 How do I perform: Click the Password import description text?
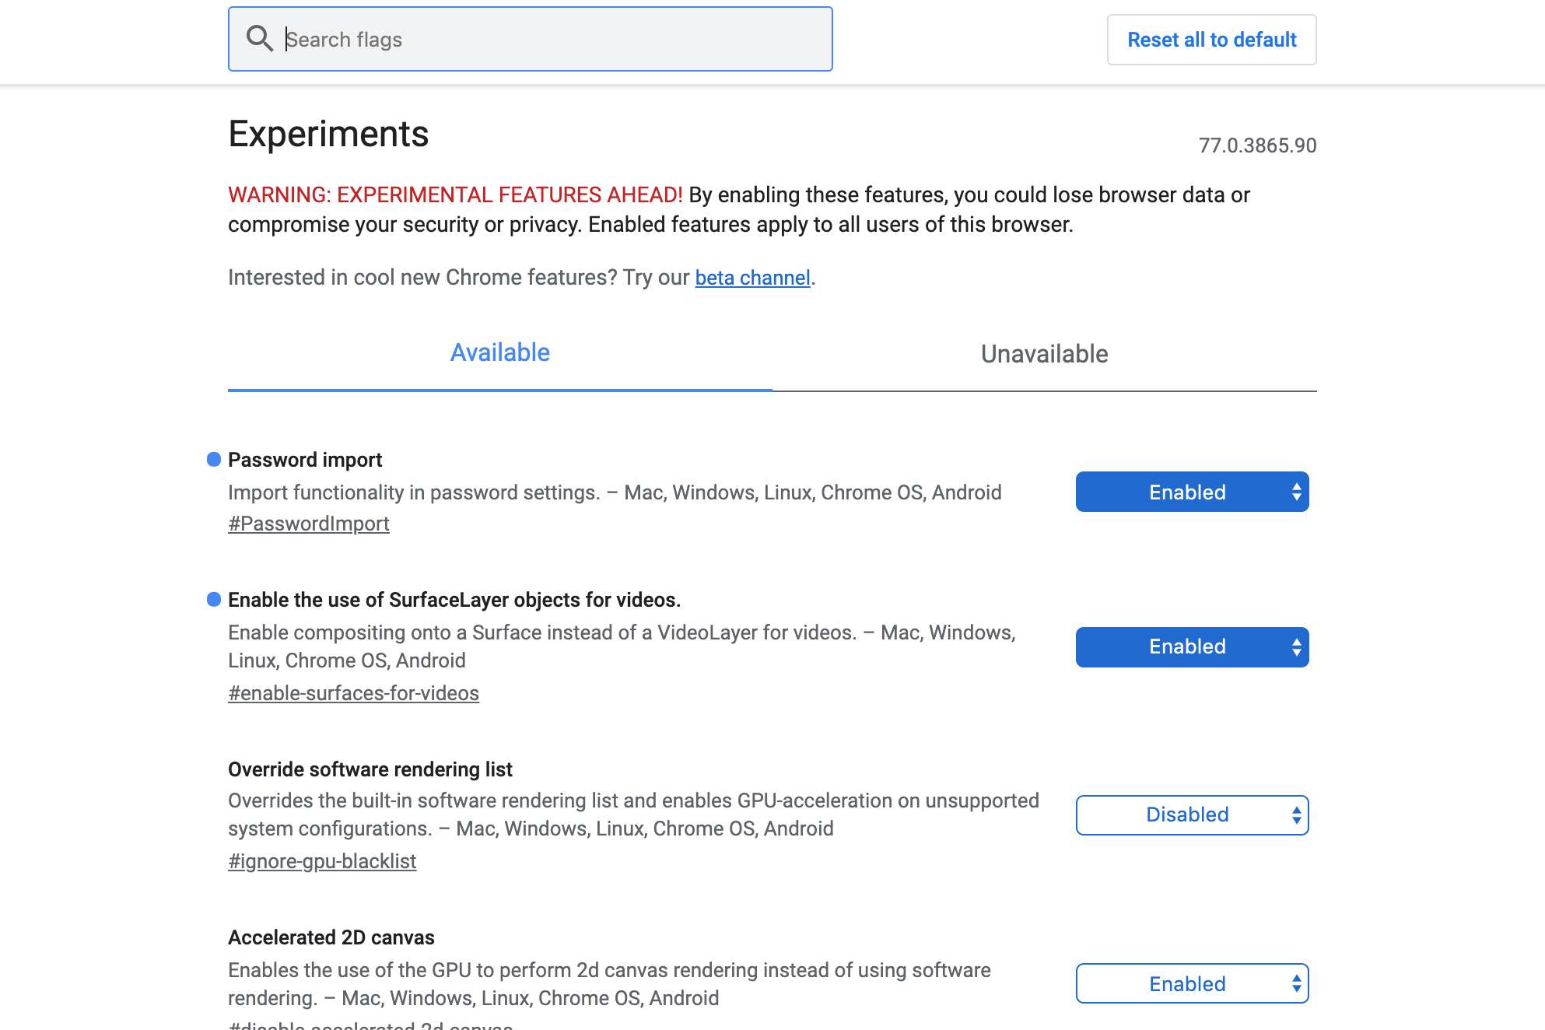pyautogui.click(x=615, y=492)
